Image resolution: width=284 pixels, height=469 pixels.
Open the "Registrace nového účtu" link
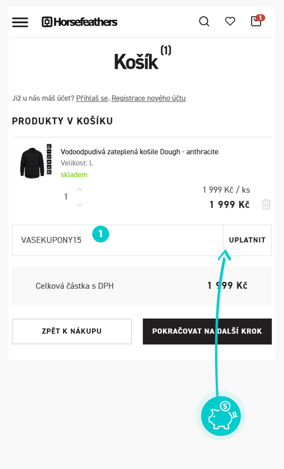[149, 98]
